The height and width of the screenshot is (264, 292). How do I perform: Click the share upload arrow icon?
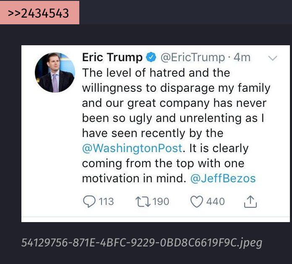250,202
